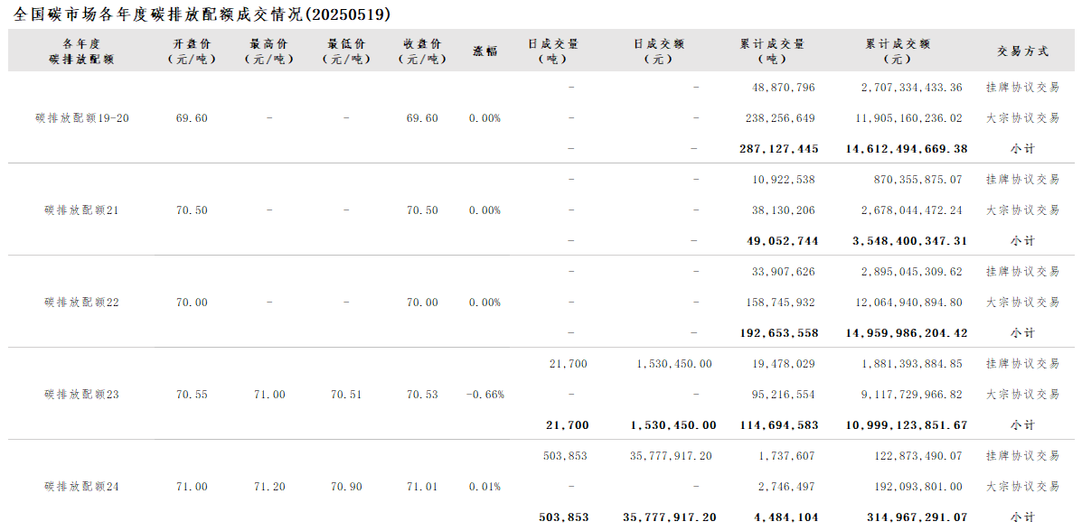Select the 最高价 column header
This screenshot has height=531, width=1082.
pyautogui.click(x=269, y=51)
